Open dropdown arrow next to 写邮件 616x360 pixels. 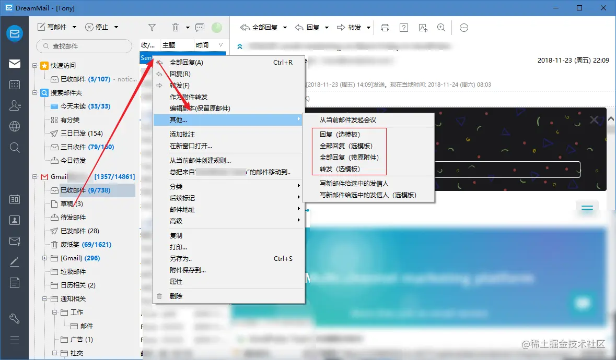click(74, 27)
